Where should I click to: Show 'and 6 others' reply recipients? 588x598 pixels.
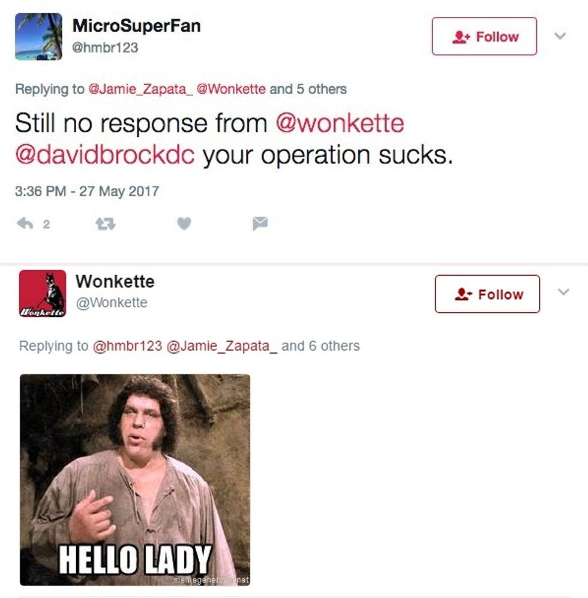320,346
